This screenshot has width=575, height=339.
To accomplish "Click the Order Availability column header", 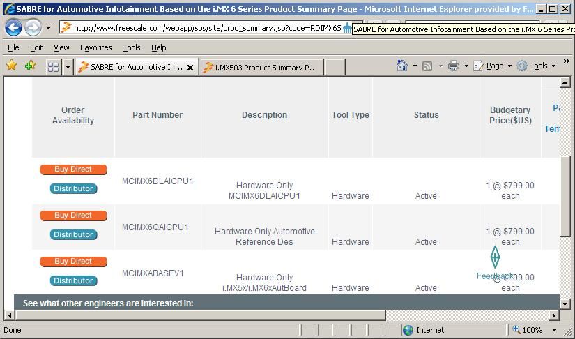I will click(73, 115).
